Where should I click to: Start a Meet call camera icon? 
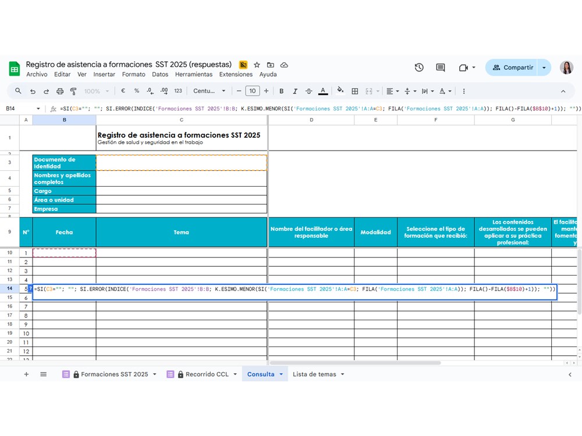[463, 67]
